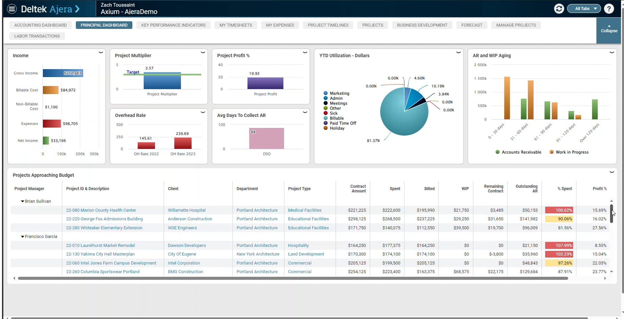Collapse the Brian Sullivan project group
Screen dimensions: 624x319
pos(23,201)
